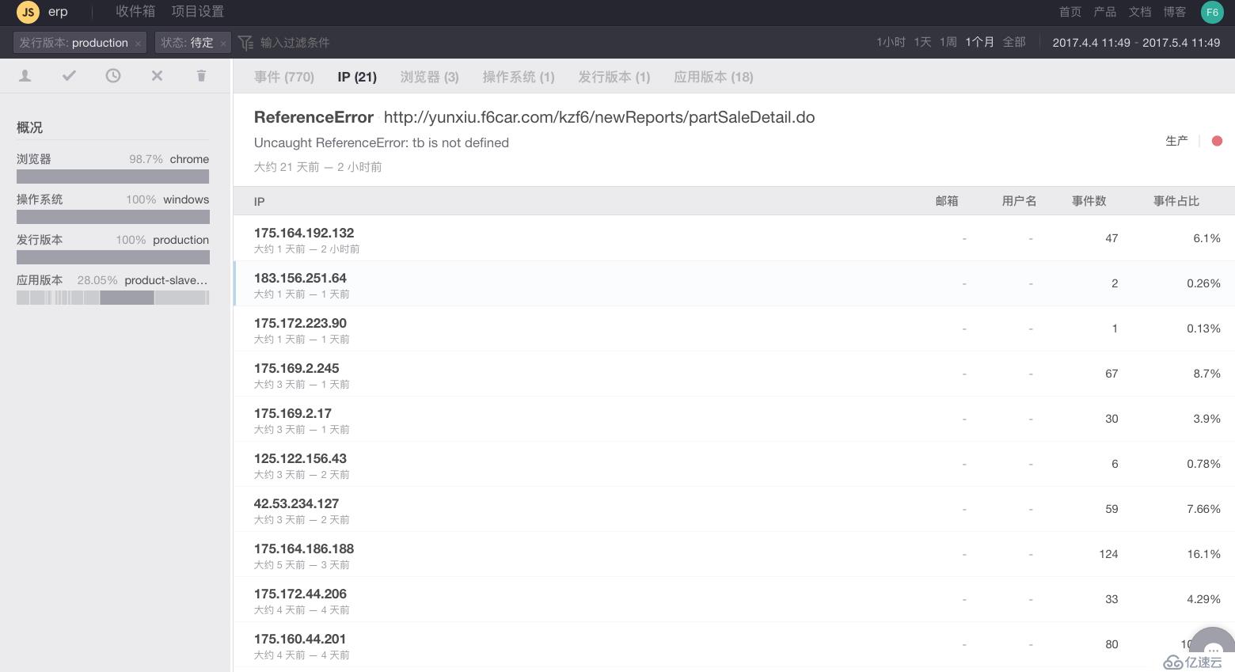Click the 16.1% percentage cell
This screenshot has height=672, width=1235.
click(1203, 554)
